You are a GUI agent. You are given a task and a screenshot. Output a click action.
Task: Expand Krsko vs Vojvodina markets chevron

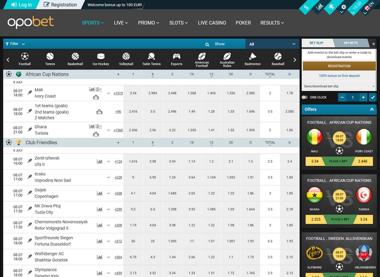tap(108, 177)
